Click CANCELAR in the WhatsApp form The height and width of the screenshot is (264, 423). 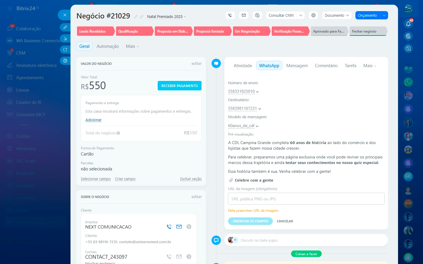click(285, 221)
